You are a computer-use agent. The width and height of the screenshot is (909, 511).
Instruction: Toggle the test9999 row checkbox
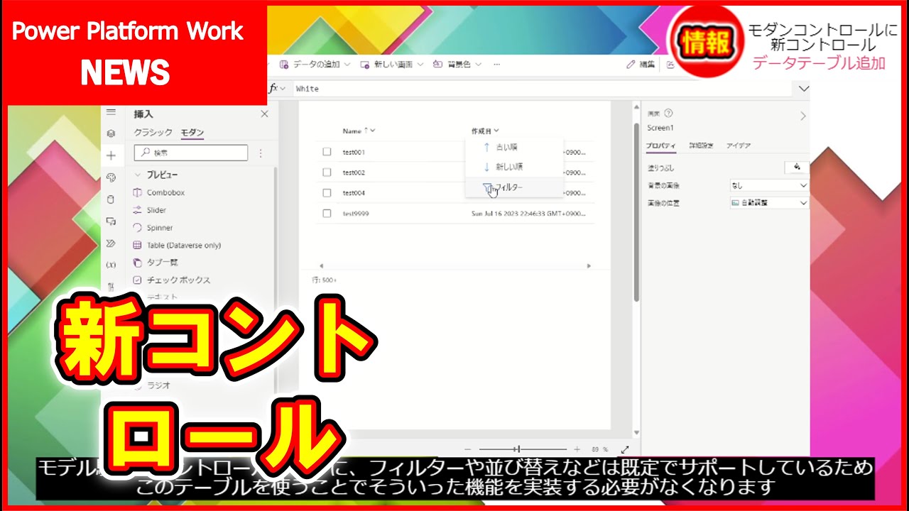pos(327,213)
